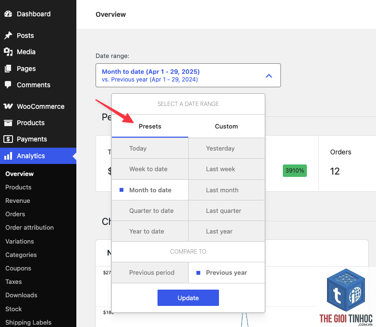Select Last quarter preset
Screen dimensions: 376x327
[x=227, y=210]
